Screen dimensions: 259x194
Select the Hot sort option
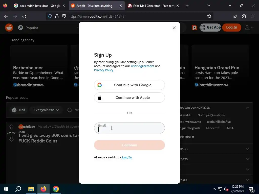coord(18,110)
